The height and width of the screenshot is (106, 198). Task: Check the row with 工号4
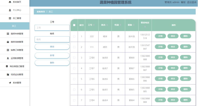point(74,100)
